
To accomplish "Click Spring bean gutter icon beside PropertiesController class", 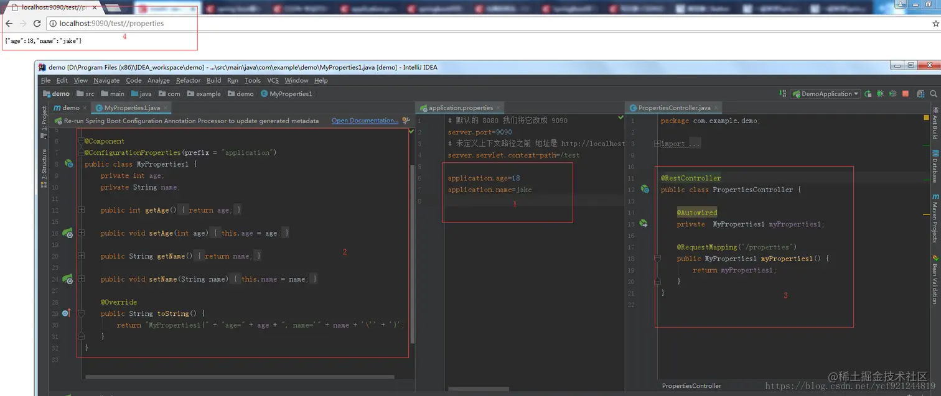I will pyautogui.click(x=645, y=189).
